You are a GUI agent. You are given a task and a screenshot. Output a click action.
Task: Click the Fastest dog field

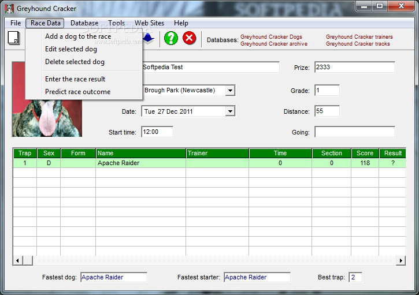pyautogui.click(x=114, y=277)
